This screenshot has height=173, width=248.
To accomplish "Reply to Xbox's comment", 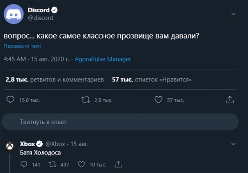I will click(x=23, y=164).
